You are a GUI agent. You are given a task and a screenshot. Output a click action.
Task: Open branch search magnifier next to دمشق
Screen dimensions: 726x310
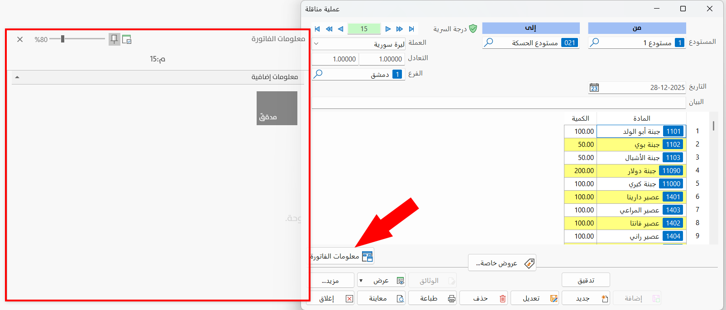click(x=318, y=74)
